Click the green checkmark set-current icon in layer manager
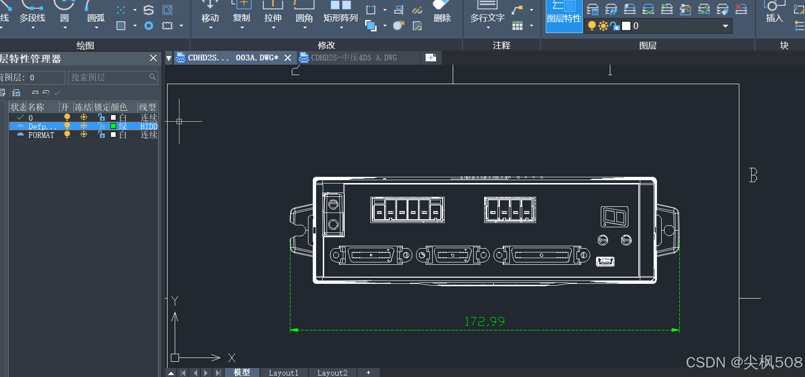 click(57, 93)
